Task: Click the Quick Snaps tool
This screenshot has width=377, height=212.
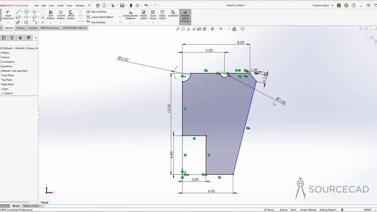Action: (x=153, y=15)
